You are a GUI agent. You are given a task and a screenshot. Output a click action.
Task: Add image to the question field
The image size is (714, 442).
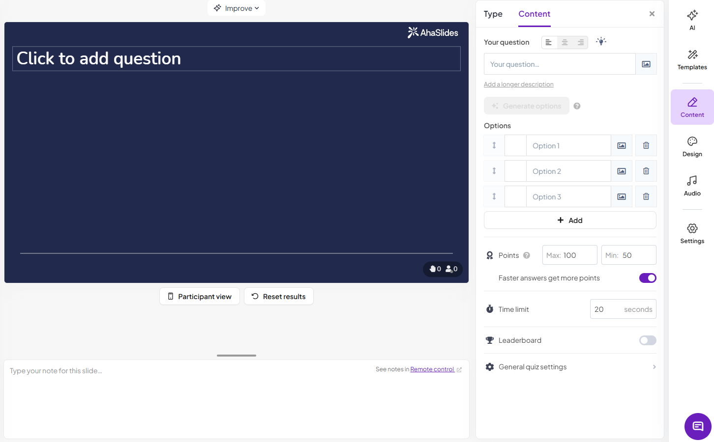click(646, 64)
